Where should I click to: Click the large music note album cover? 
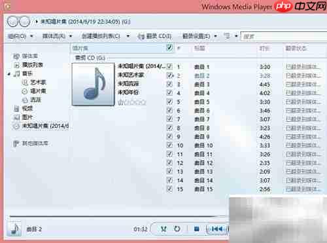point(93,84)
